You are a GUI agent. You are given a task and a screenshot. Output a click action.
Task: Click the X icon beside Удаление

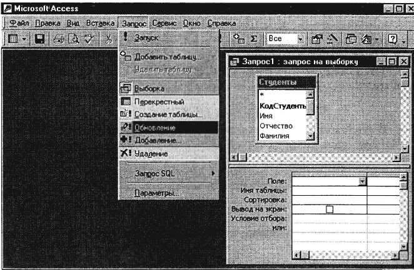(126, 153)
